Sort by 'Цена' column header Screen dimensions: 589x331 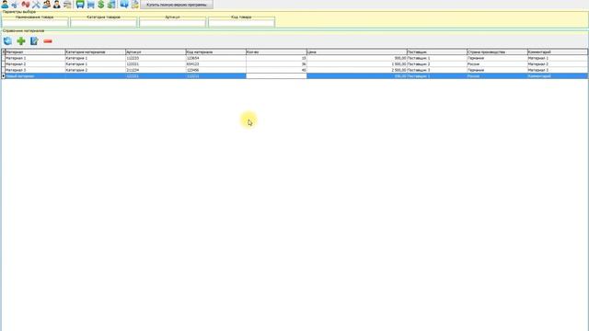pyautogui.click(x=357, y=51)
